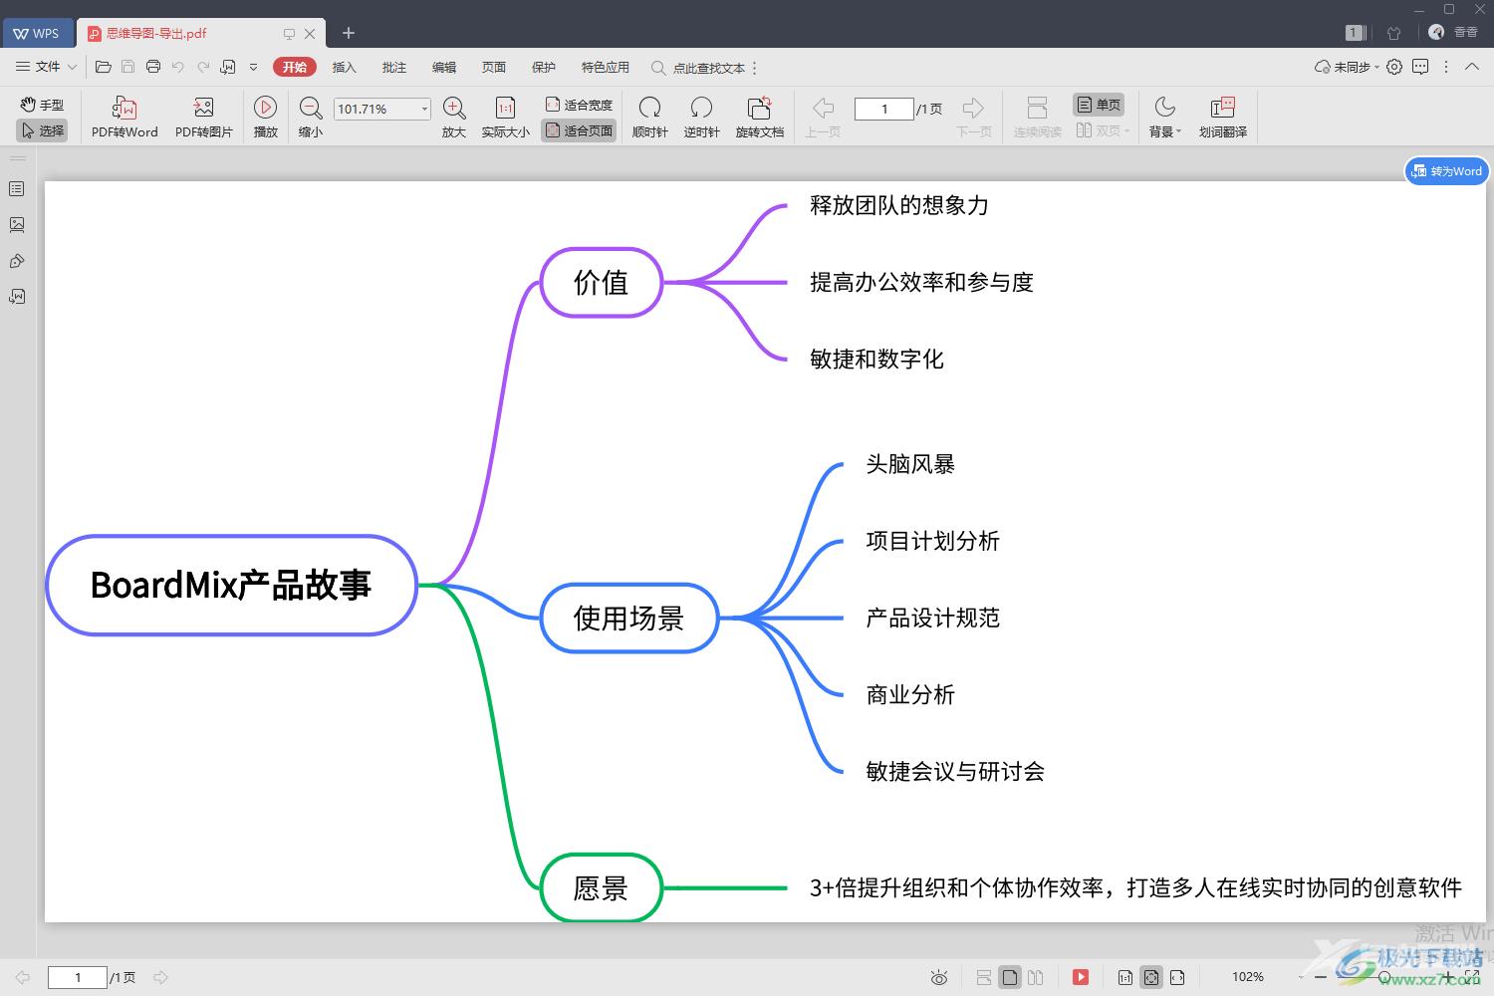This screenshot has width=1494, height=996.
Task: Select the 选择 selection tool
Action: (42, 130)
